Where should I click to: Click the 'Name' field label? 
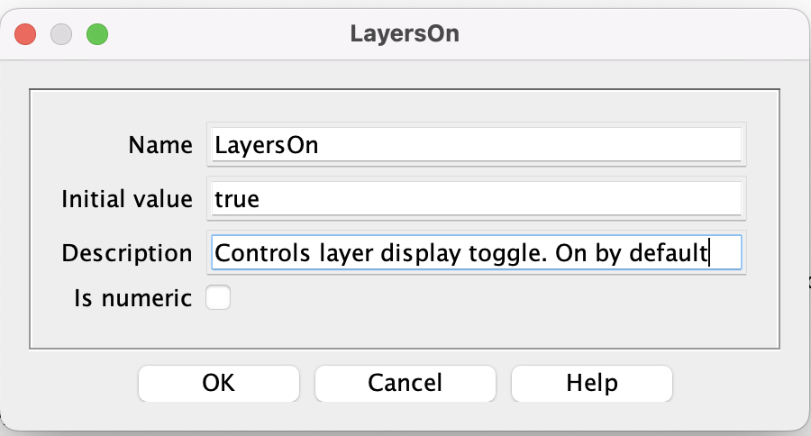point(160,145)
